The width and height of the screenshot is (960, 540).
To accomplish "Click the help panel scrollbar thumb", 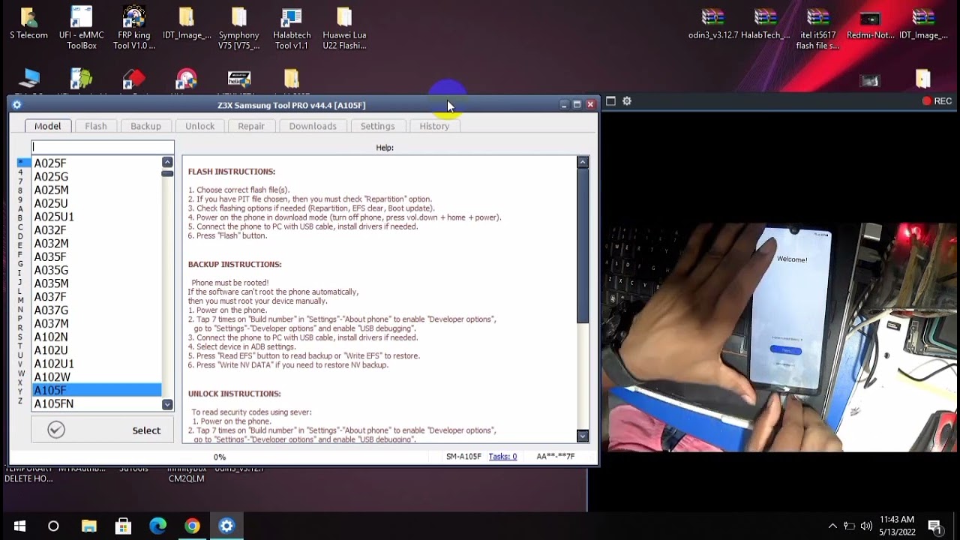I will (x=583, y=246).
